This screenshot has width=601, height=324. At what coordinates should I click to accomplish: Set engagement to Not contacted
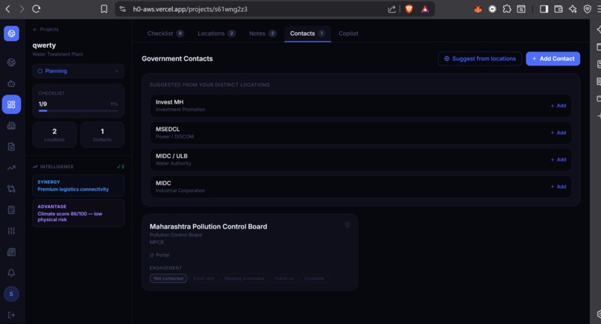tap(169, 279)
